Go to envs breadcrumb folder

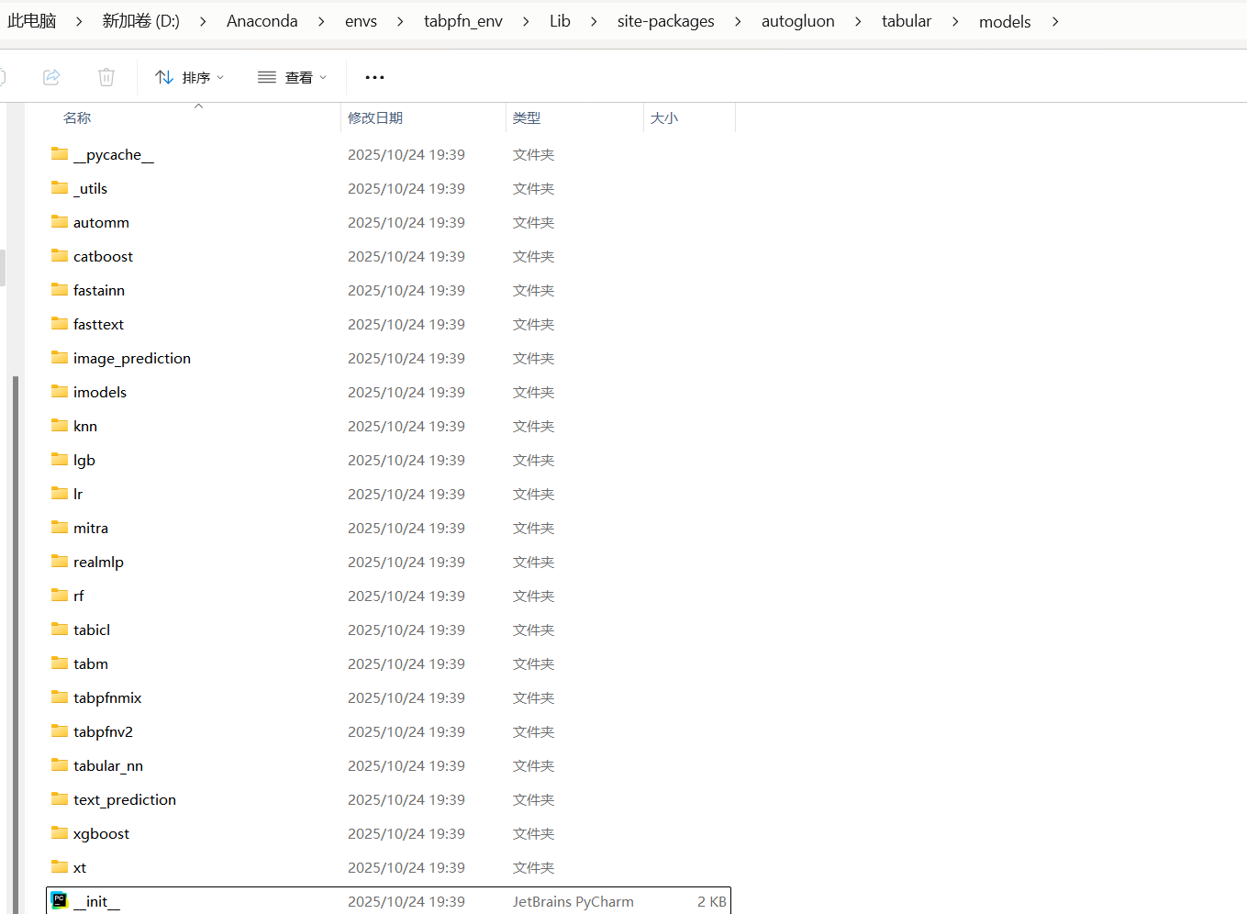tap(361, 21)
